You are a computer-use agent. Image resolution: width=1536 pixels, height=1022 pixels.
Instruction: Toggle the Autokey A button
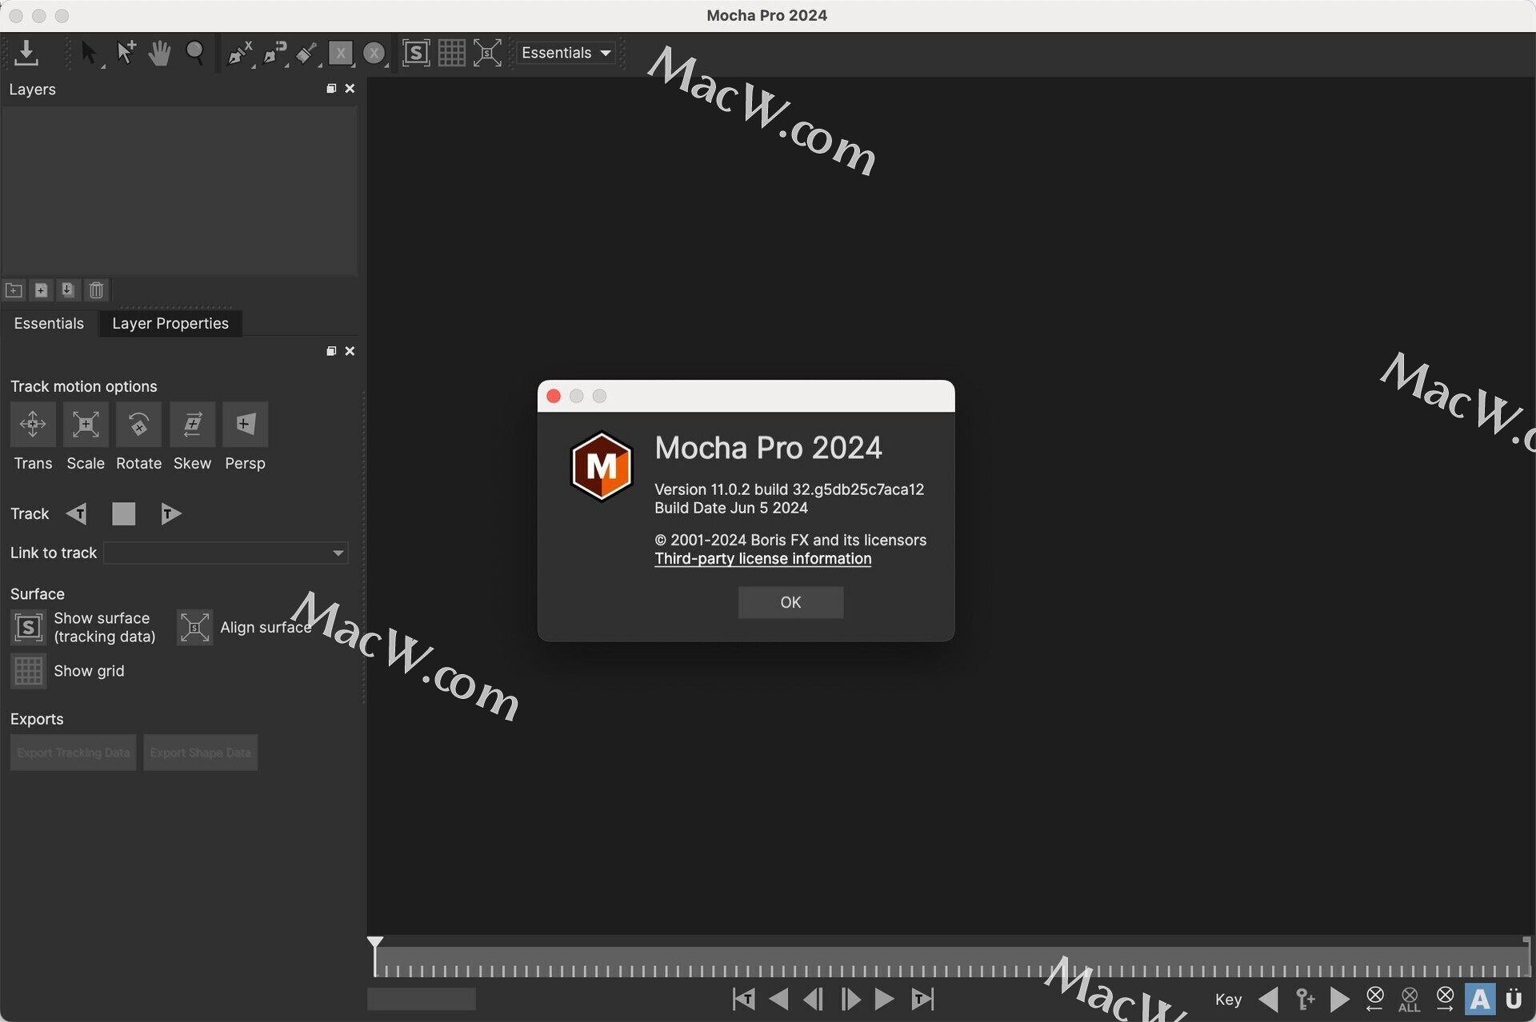tap(1480, 1000)
